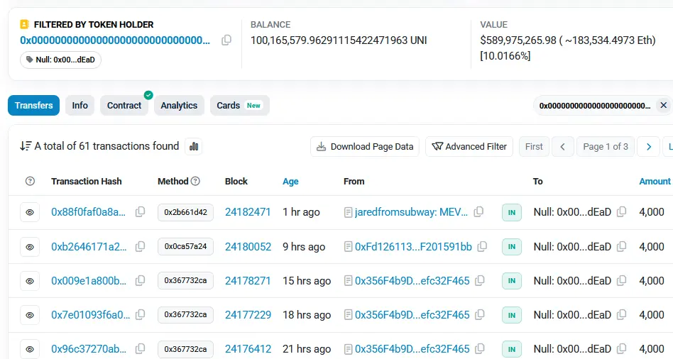Click method tag 0x2b661d42

pos(185,212)
